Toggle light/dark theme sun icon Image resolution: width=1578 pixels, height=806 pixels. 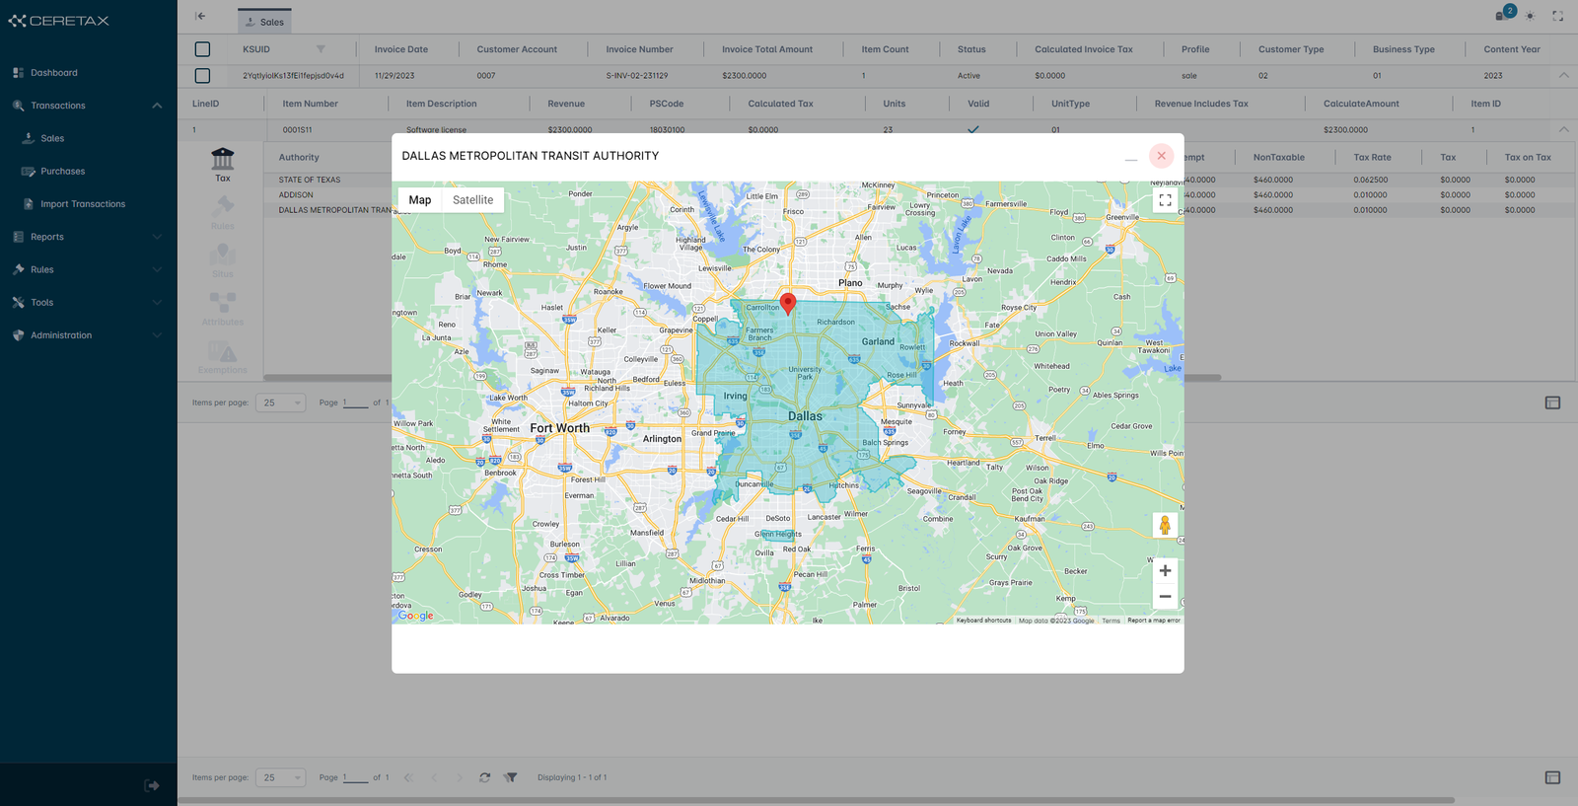(1530, 16)
